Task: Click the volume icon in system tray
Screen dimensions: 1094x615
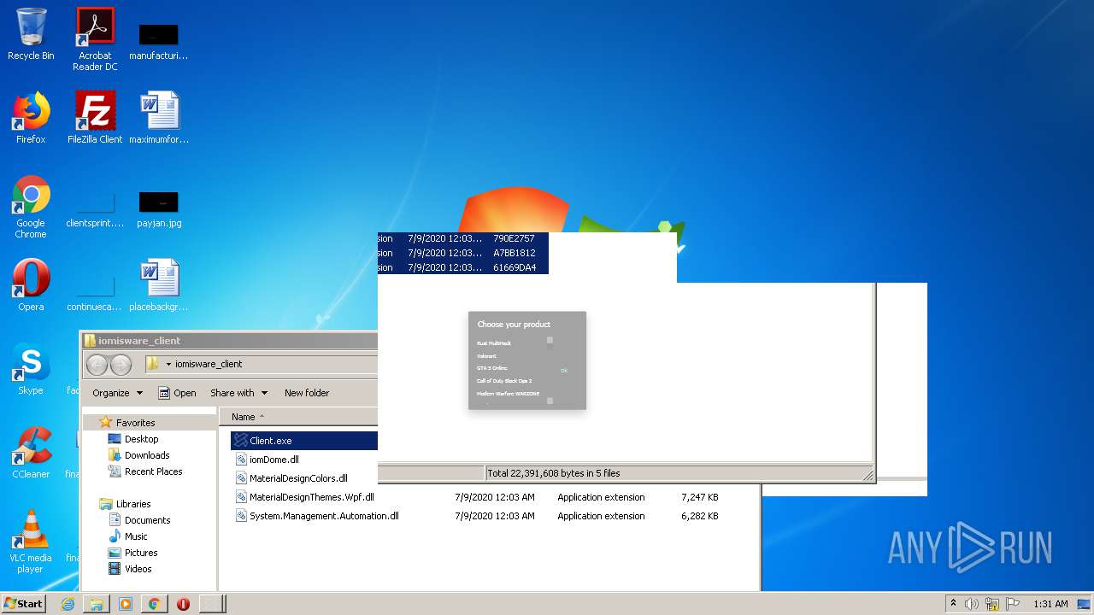Action: (972, 604)
